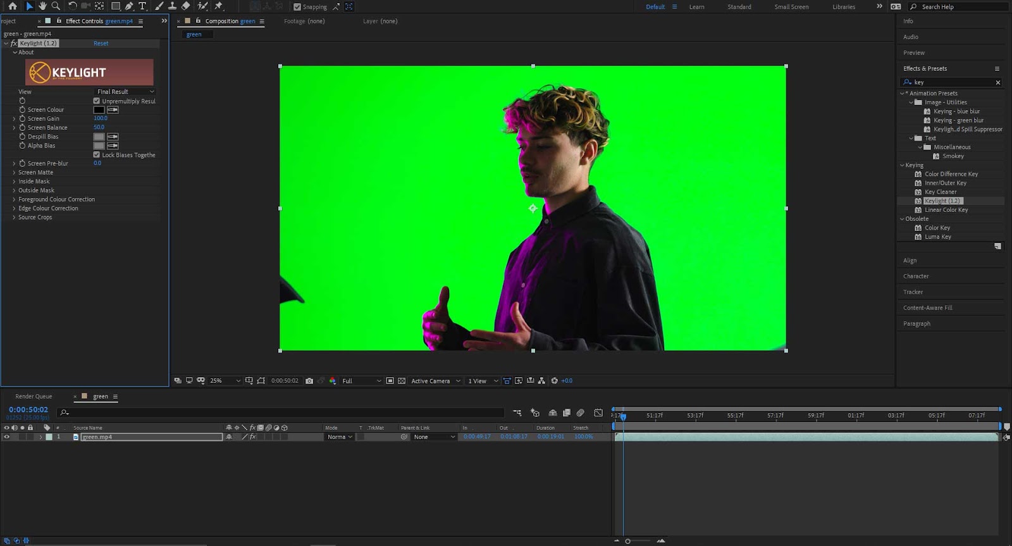This screenshot has height=546, width=1012.
Task: Select the Type text tool
Action: coord(142,6)
